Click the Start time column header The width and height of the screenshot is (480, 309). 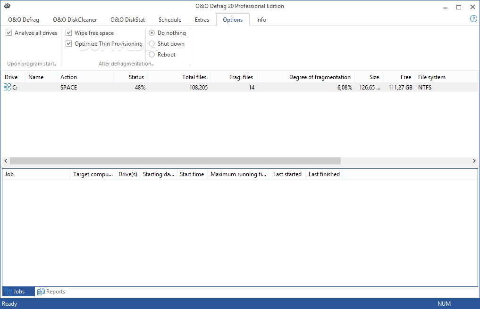[x=192, y=174]
